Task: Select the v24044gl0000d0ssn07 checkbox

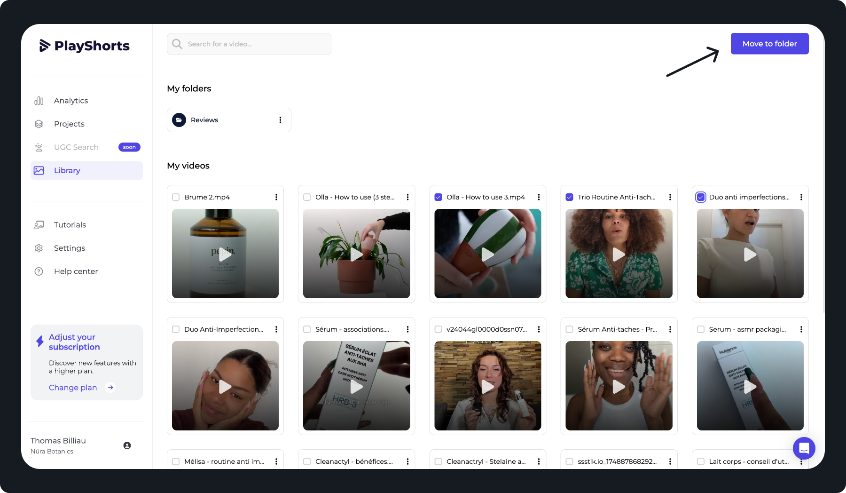Action: point(438,329)
